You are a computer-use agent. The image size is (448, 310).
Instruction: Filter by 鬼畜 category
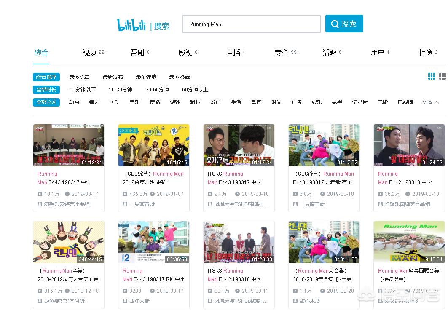(x=256, y=102)
